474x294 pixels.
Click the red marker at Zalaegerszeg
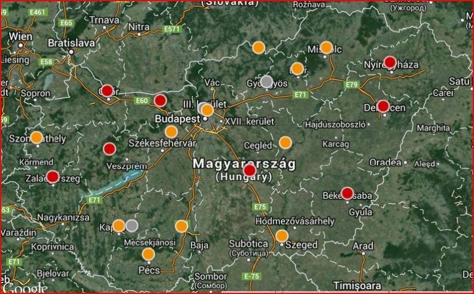(52, 177)
